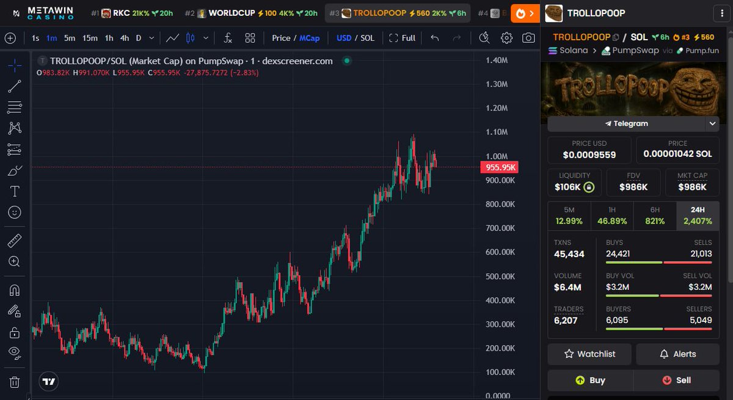733x400 pixels.
Task: Take a chart snapshot with camera
Action: (528, 38)
